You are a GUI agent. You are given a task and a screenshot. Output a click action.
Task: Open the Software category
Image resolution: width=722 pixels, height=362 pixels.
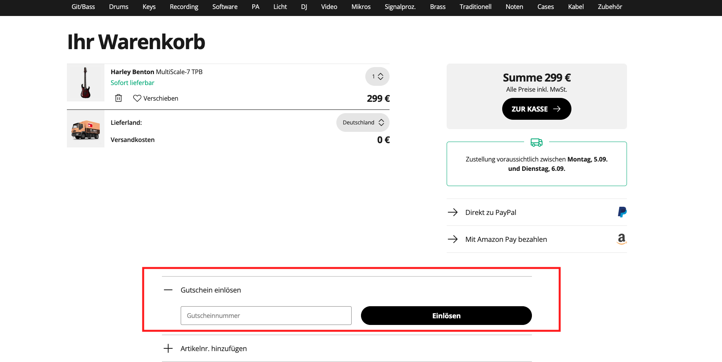pyautogui.click(x=225, y=7)
